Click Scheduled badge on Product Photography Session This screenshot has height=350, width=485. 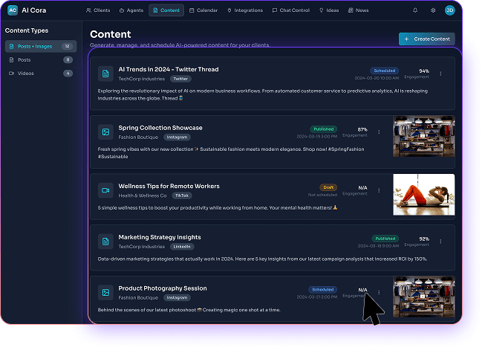click(322, 290)
